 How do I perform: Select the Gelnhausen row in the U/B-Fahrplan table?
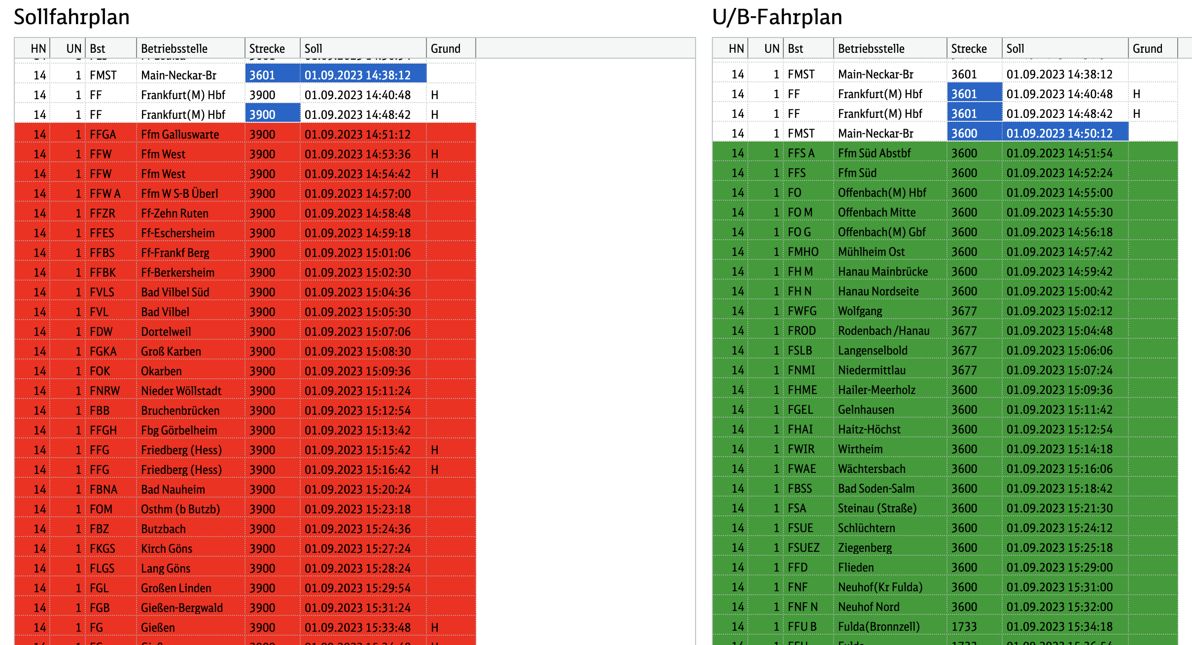tap(866, 409)
